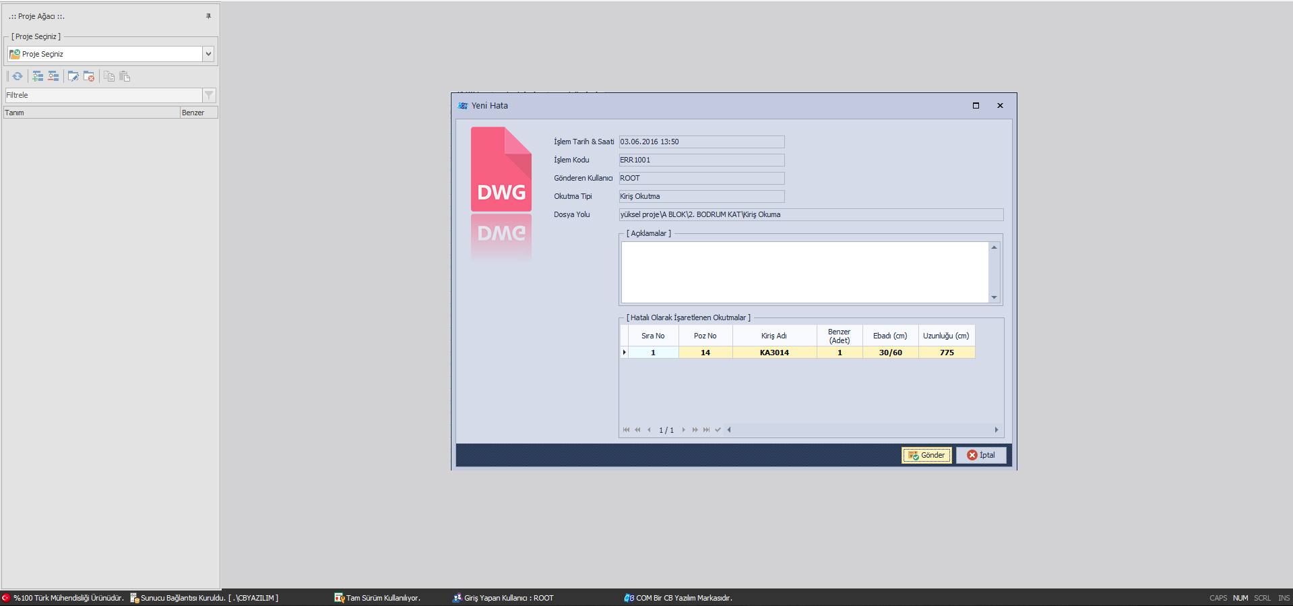Click the CB Yazılım logo in status bar

coord(629,598)
